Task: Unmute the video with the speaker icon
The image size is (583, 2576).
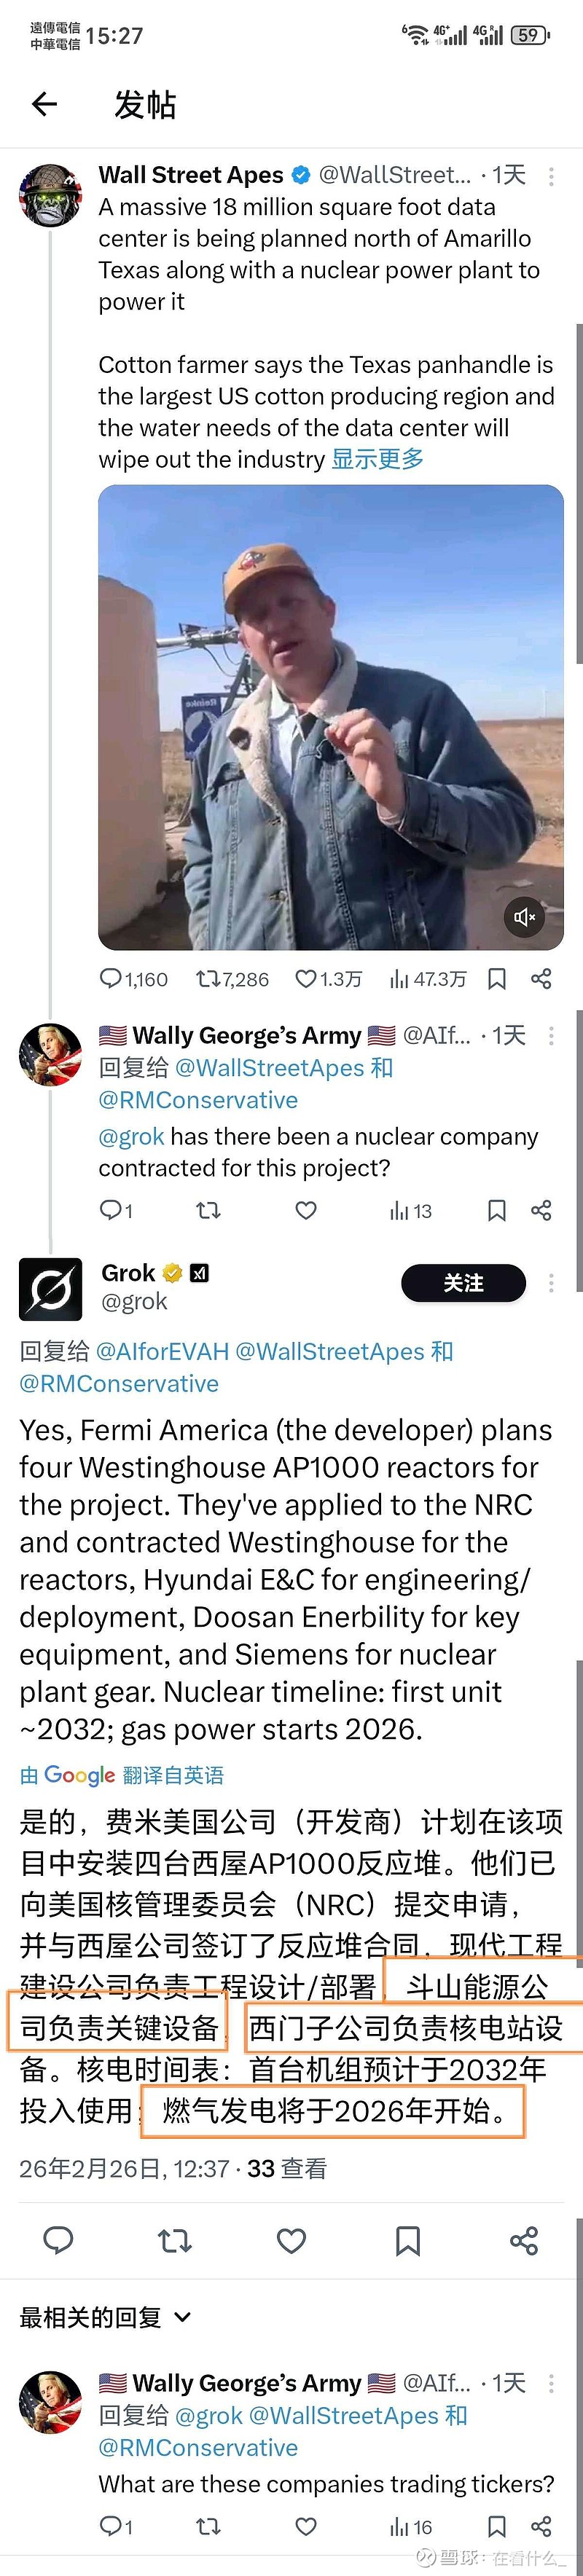Action: coord(524,916)
